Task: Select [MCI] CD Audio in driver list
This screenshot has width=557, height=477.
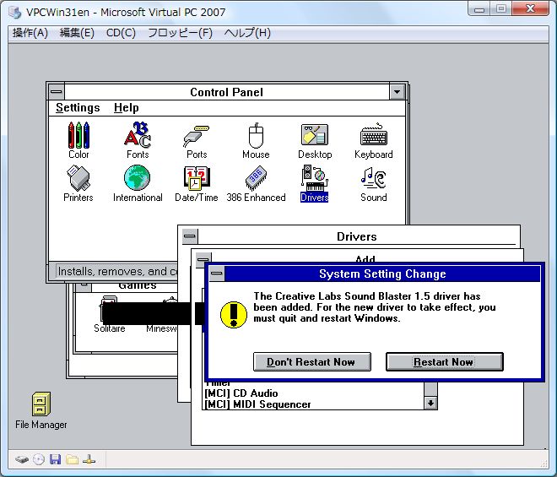Action: tap(241, 393)
